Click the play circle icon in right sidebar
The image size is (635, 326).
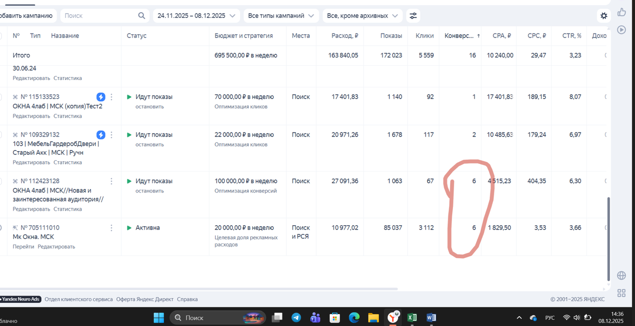point(621,30)
